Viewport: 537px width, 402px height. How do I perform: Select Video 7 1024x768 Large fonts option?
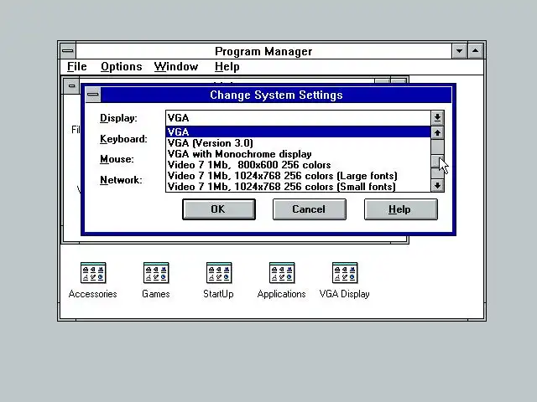pos(298,176)
